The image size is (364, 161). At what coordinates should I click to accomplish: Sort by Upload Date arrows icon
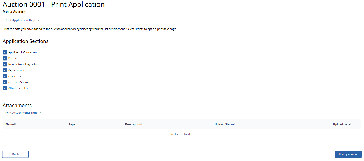click(x=351, y=124)
